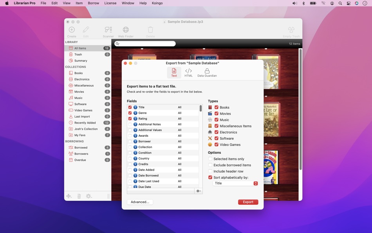Open the sort-by Title dropdown

[x=235, y=183]
